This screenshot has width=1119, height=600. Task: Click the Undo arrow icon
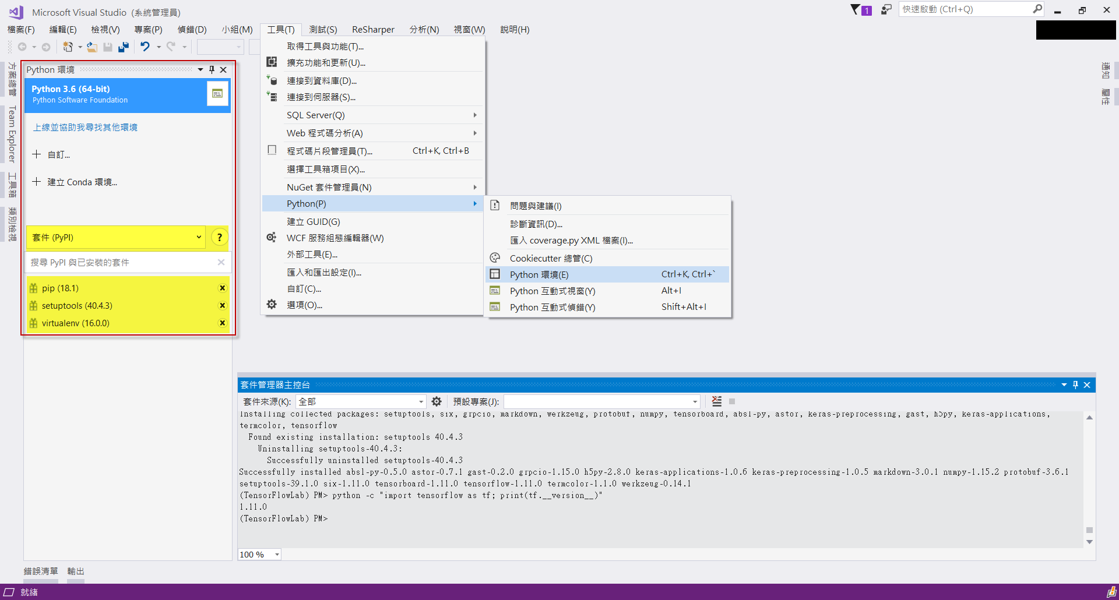pos(145,47)
